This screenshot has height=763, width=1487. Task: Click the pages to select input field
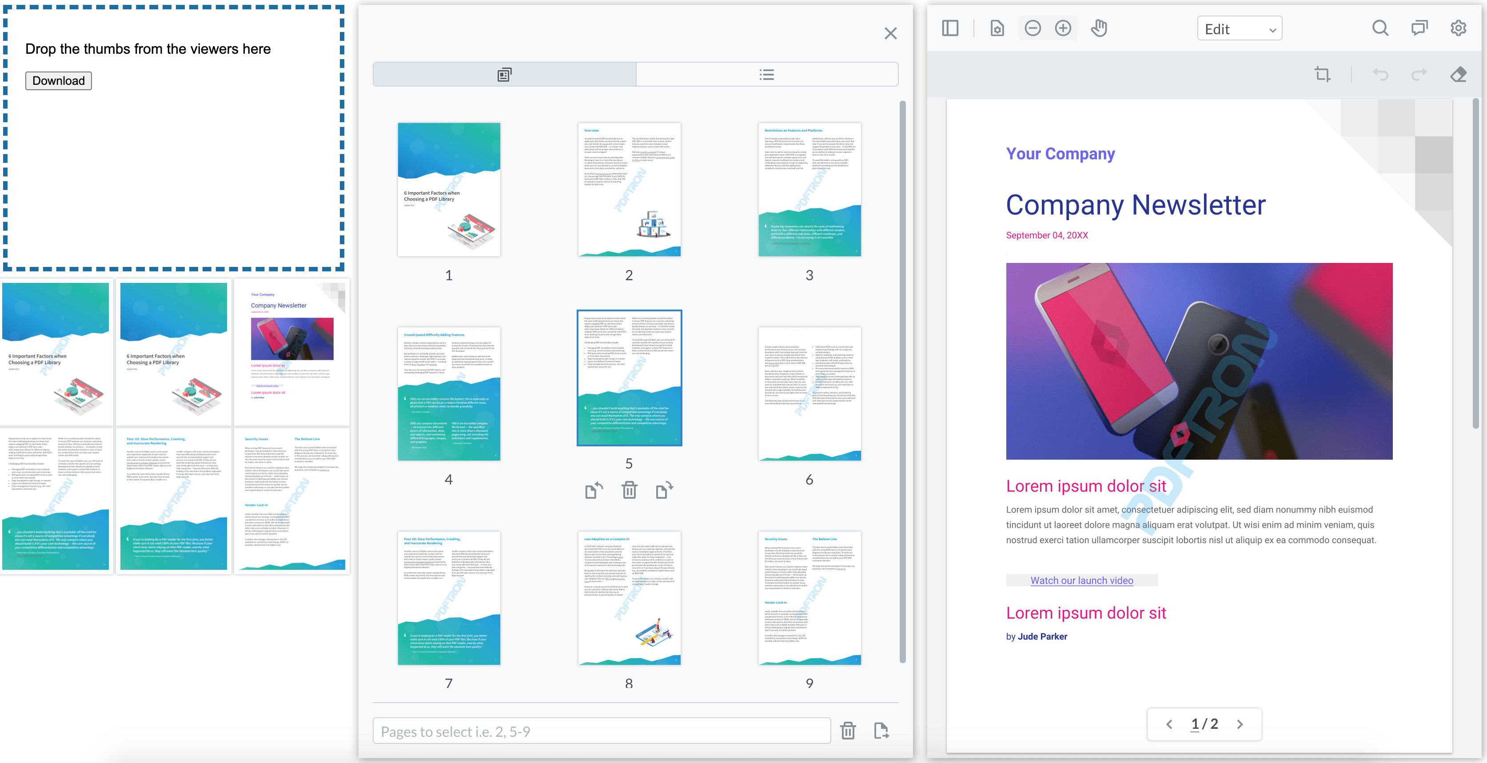point(602,732)
